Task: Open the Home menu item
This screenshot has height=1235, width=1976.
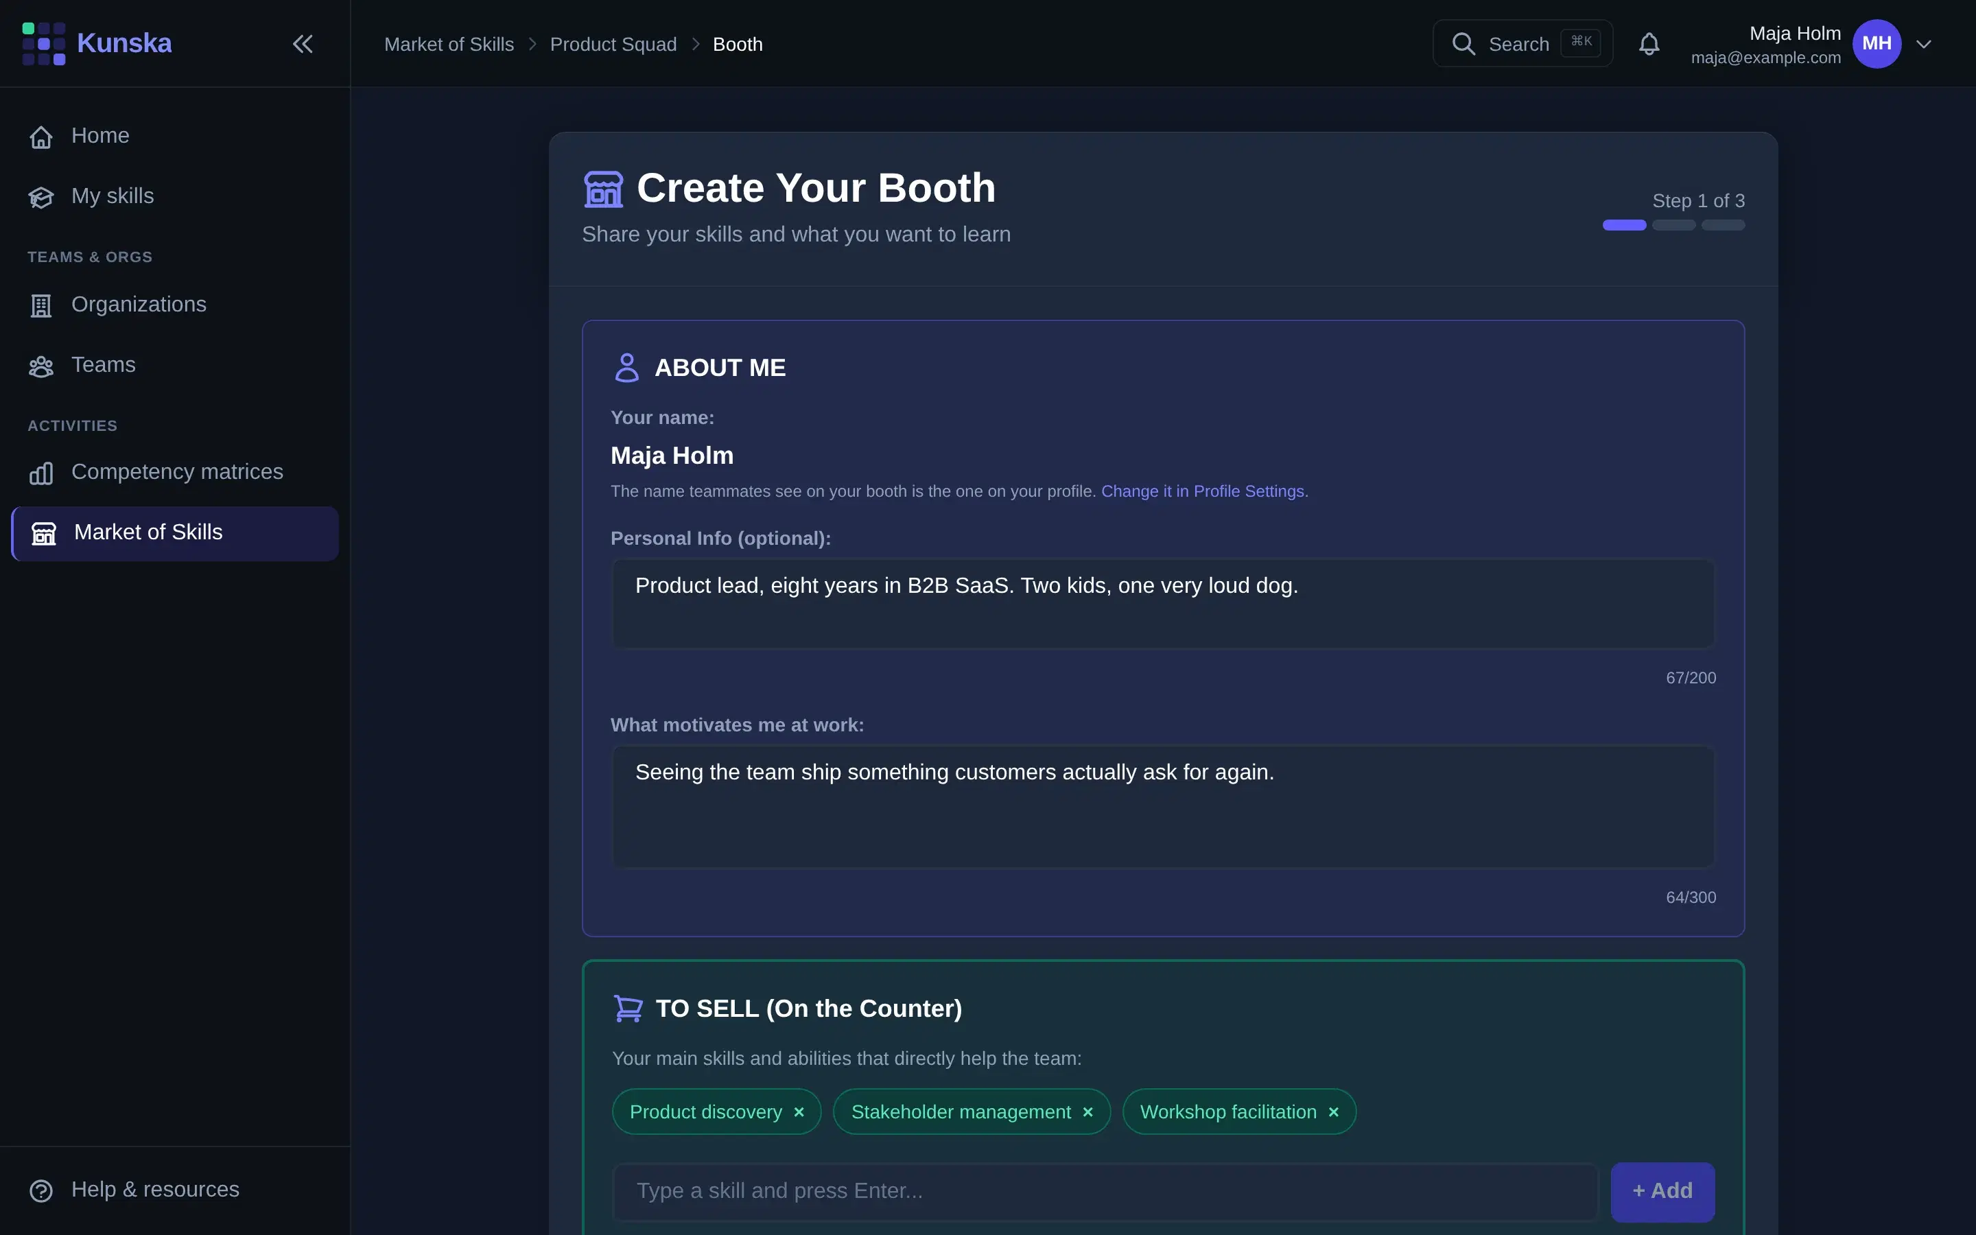Action: click(x=175, y=136)
